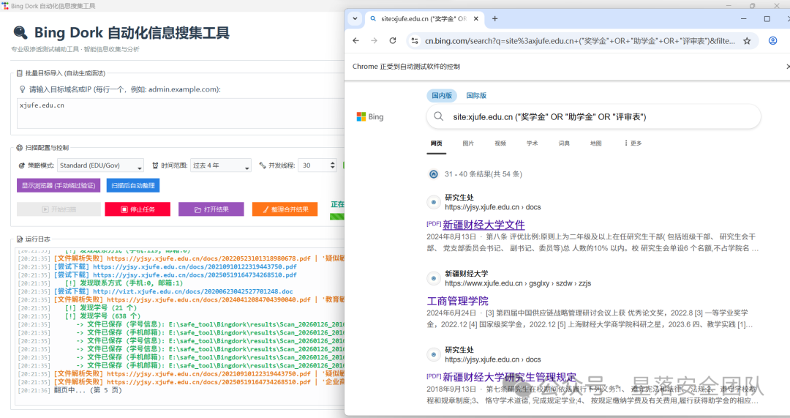Open 新疆财经大学研究生管理规定 PDF result
790x418 pixels.
(509, 377)
